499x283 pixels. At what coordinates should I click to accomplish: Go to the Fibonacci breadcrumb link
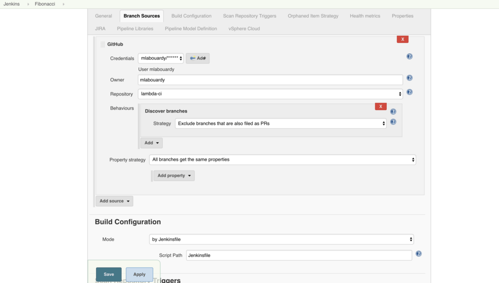(x=45, y=4)
